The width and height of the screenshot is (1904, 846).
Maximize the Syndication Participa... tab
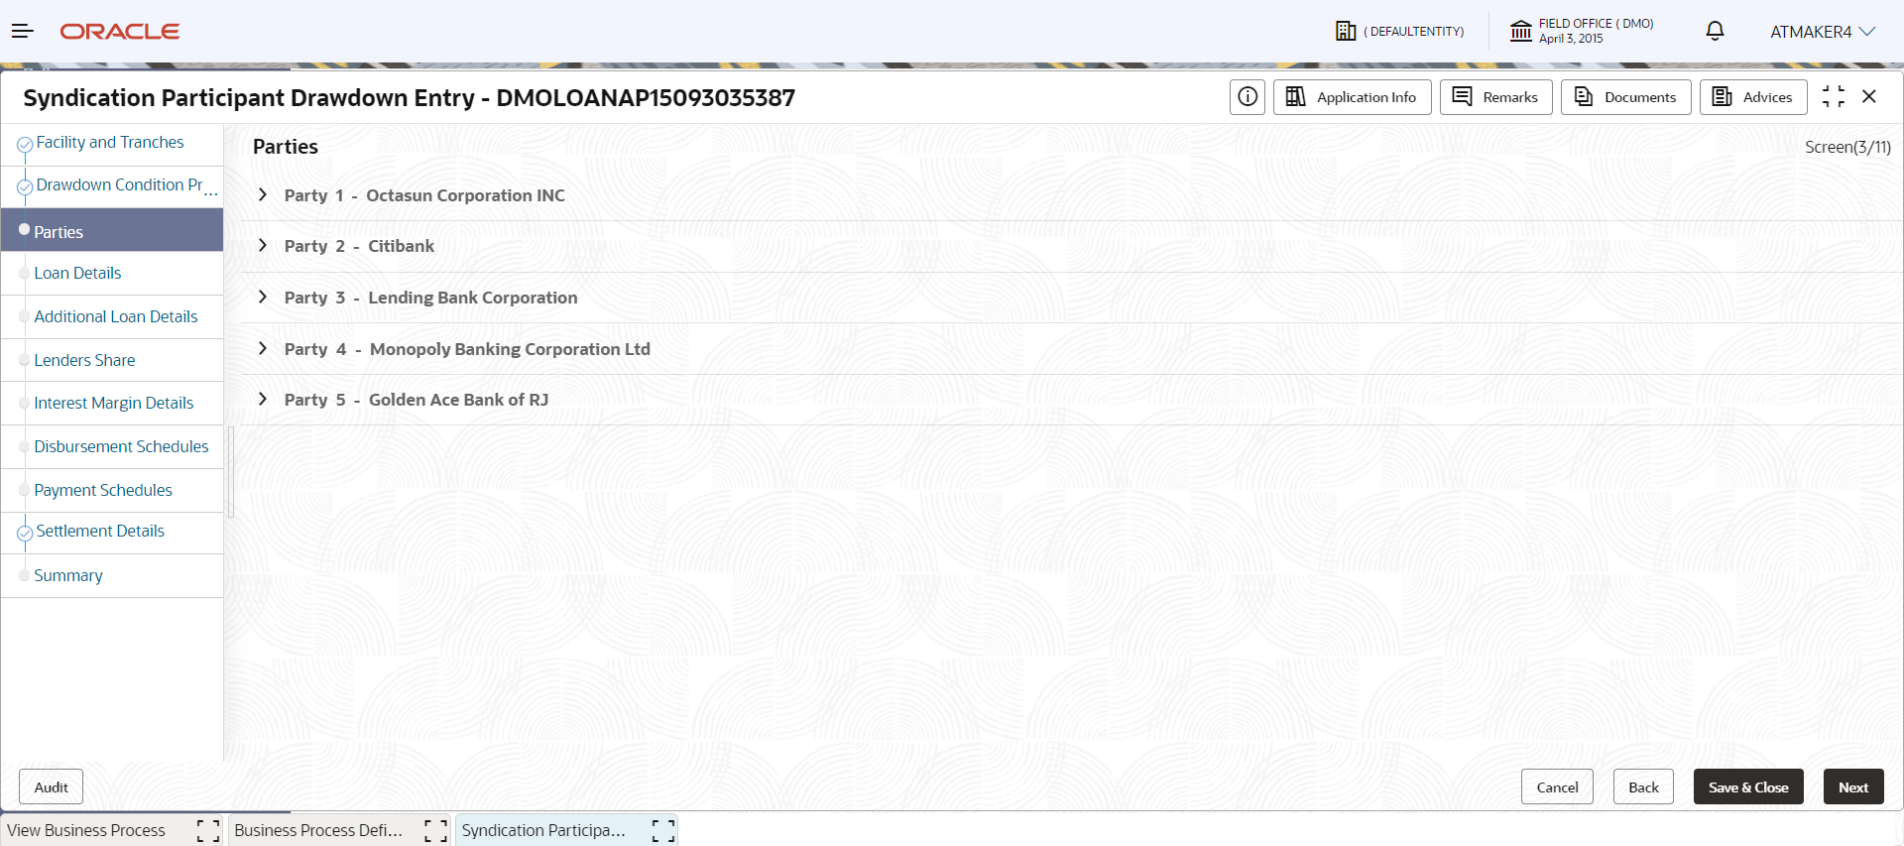click(663, 831)
